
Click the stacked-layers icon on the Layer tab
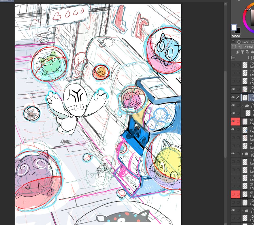coord(239,42)
